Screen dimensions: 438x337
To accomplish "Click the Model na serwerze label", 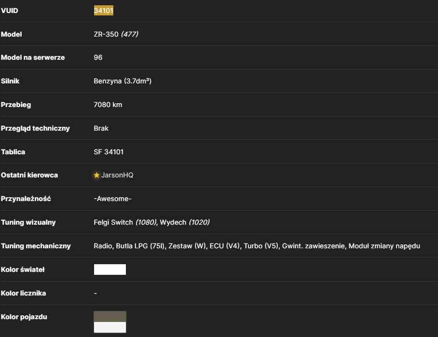I will click(x=33, y=57).
